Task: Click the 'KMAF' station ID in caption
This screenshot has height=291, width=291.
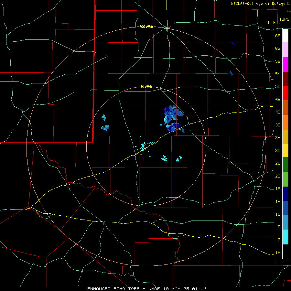Action: click(x=155, y=289)
